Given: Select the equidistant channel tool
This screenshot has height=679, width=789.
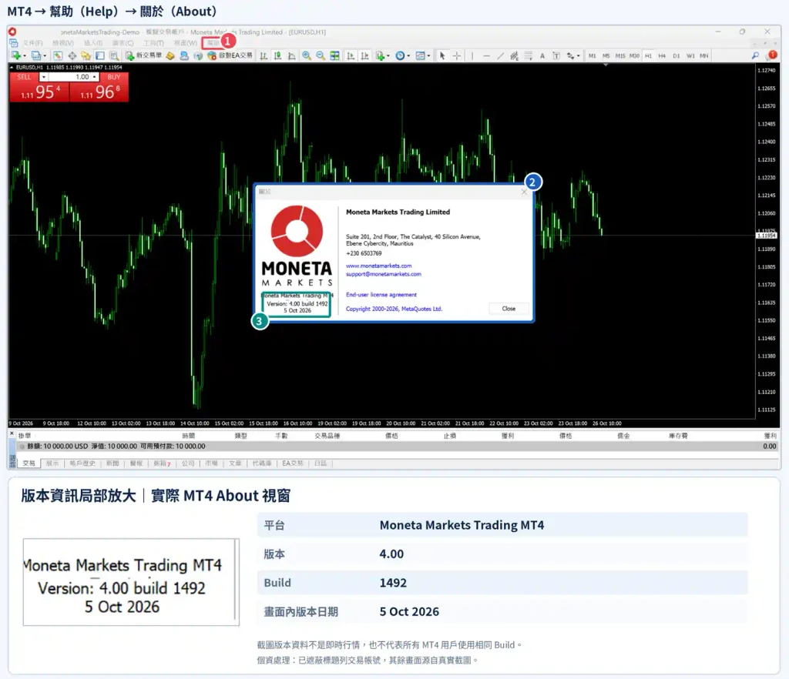Looking at the screenshot, I should [x=514, y=55].
